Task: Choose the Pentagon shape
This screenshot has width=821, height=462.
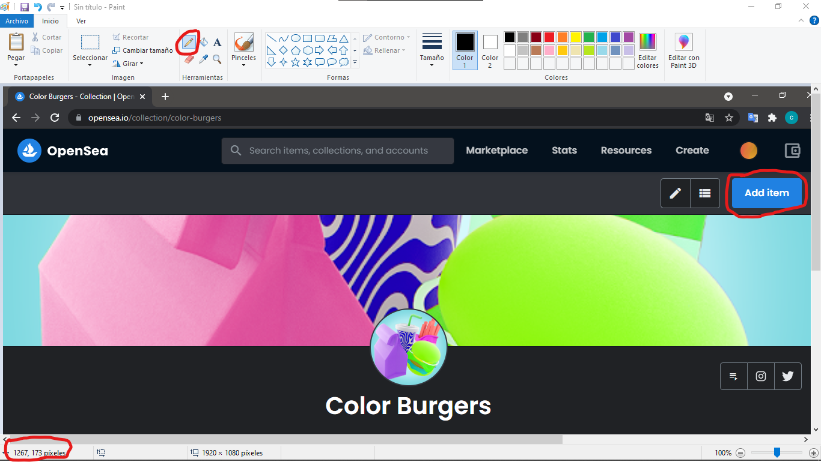Action: [x=295, y=50]
